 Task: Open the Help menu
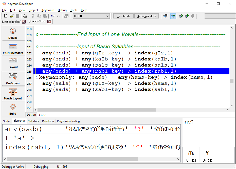click(84, 10)
